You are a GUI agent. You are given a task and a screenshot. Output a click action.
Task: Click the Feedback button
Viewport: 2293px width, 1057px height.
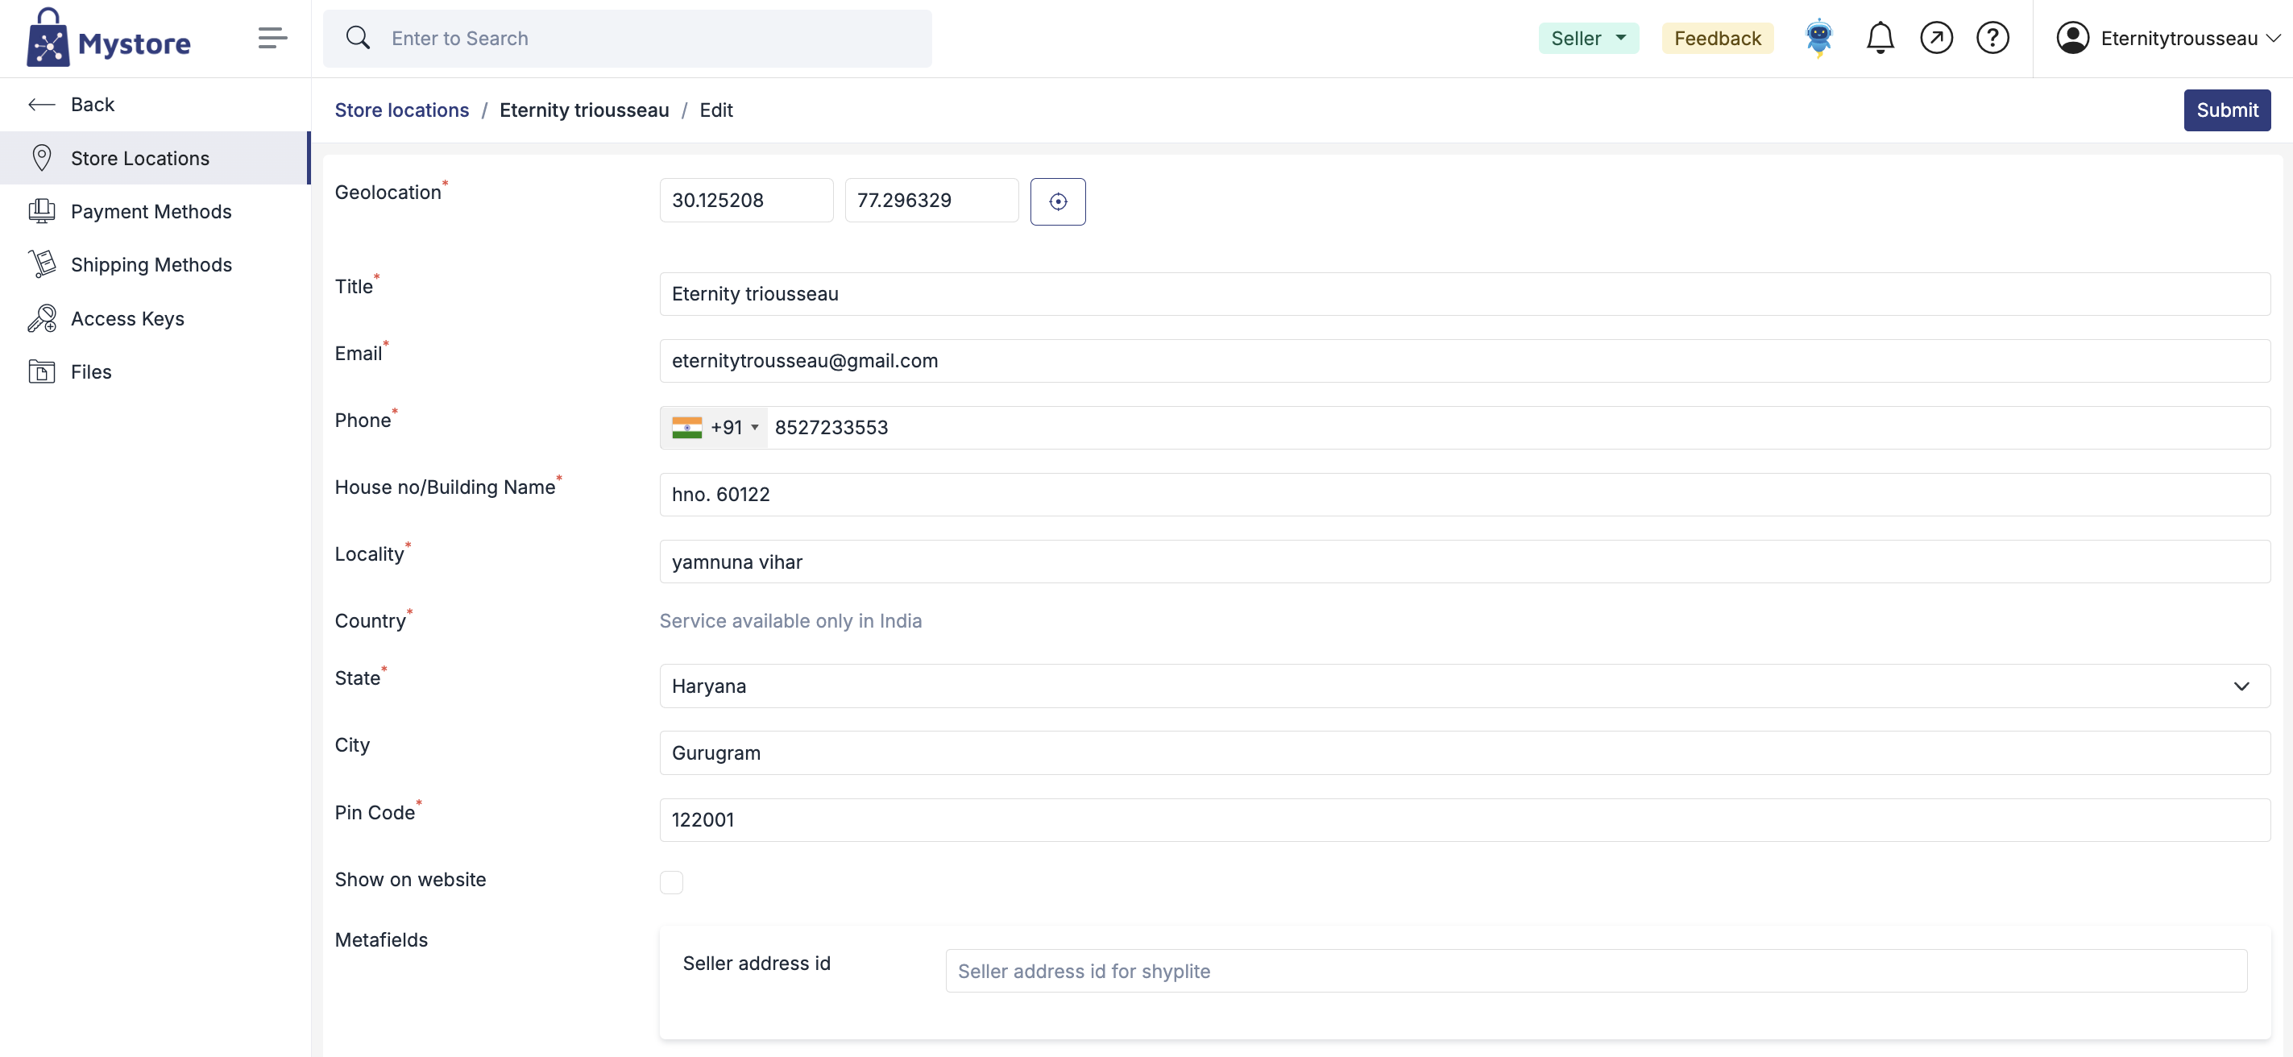pyautogui.click(x=1717, y=38)
